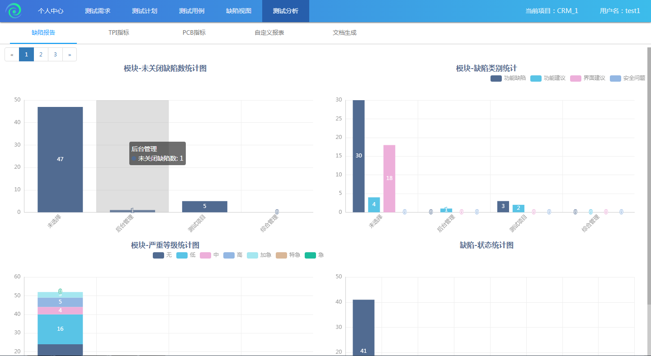
Task: Click the bar labeled 2 in 测试项目 group
Action: pyautogui.click(x=519, y=208)
